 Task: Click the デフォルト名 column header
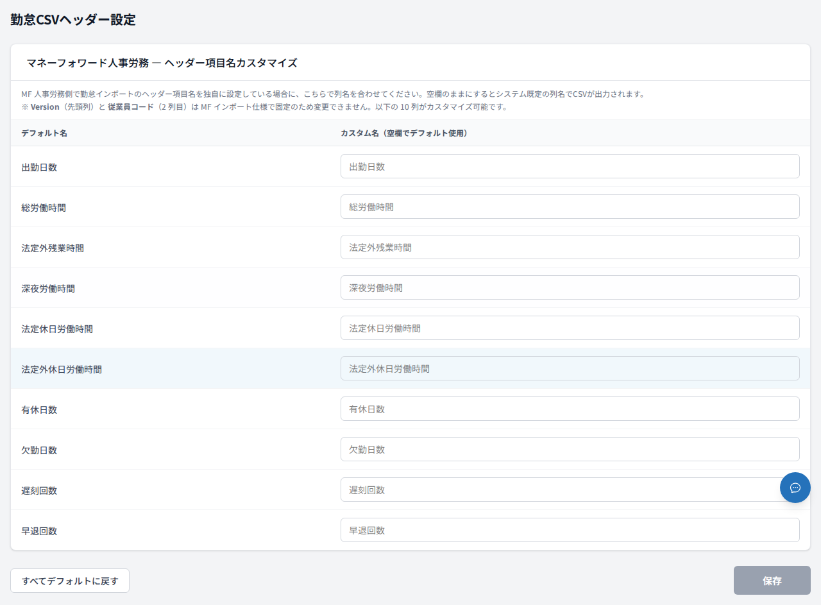tap(44, 133)
